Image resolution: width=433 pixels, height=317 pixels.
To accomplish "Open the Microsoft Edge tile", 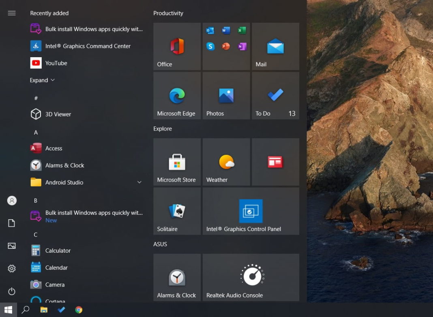I will click(x=177, y=96).
